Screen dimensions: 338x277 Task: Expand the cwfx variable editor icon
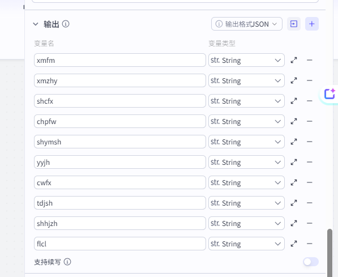[294, 182]
